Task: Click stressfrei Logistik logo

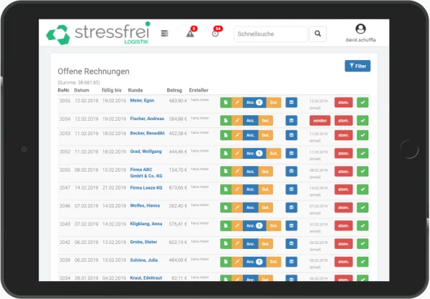Action: click(98, 34)
